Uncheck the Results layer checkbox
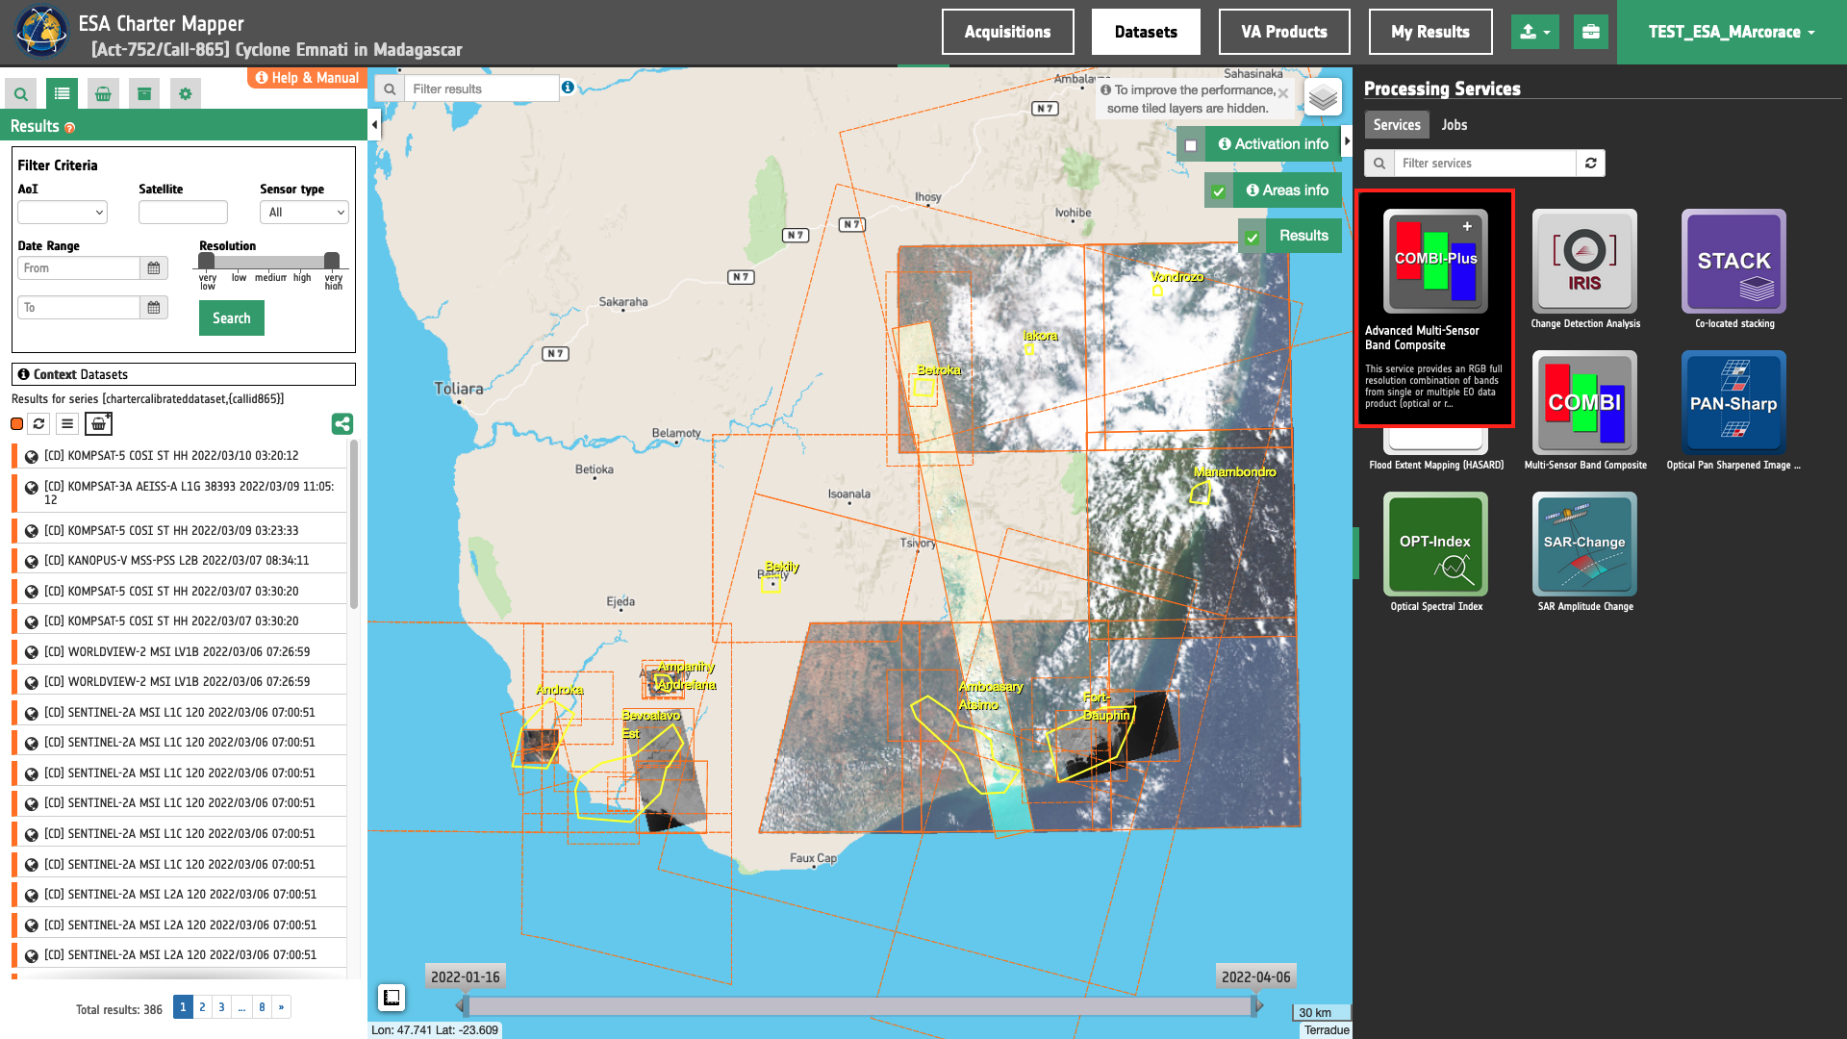This screenshot has width=1847, height=1039. coord(1252,237)
